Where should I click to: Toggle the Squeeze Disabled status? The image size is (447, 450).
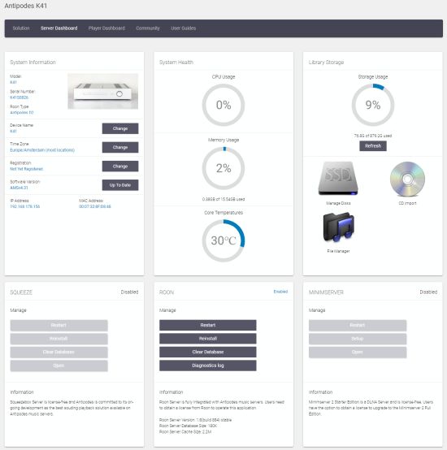(129, 292)
